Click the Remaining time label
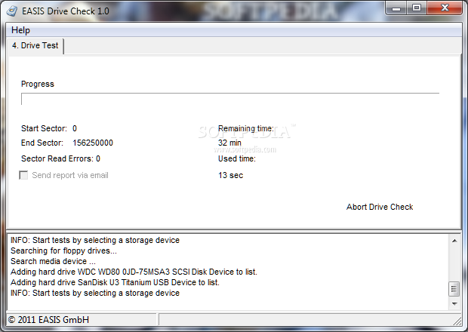Image resolution: width=468 pixels, height=332 pixels. tap(245, 128)
